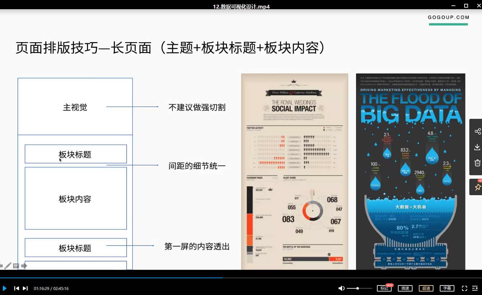Click the trash icon in the right sidebar
482x295 pixels.
pyautogui.click(x=477, y=163)
